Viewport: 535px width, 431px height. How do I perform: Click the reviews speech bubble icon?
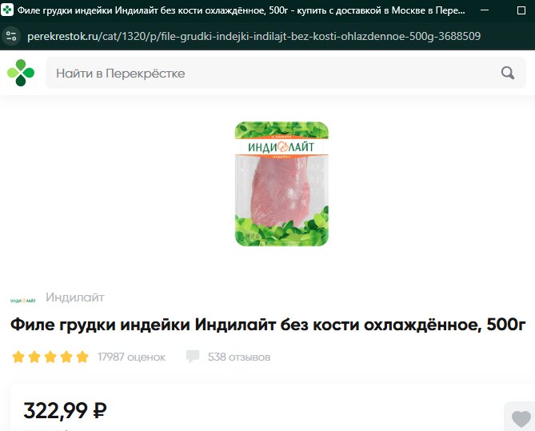pos(193,357)
